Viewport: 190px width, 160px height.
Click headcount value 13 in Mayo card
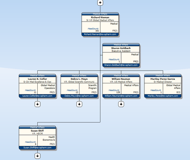click(x=77, y=93)
